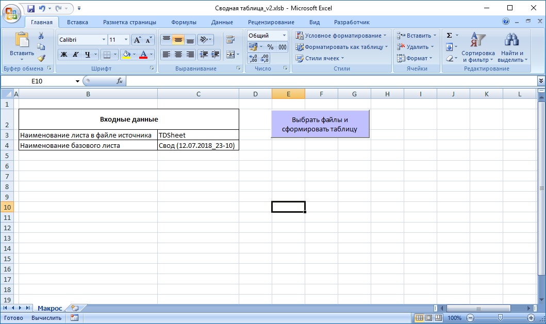Switch to Page Layout view in status bar
Viewport: 546px width, 324px height.
click(429, 317)
